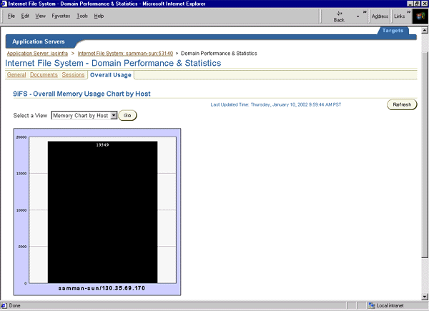Click the 10000 y-axis label
The image size is (429, 311).
coord(21,210)
